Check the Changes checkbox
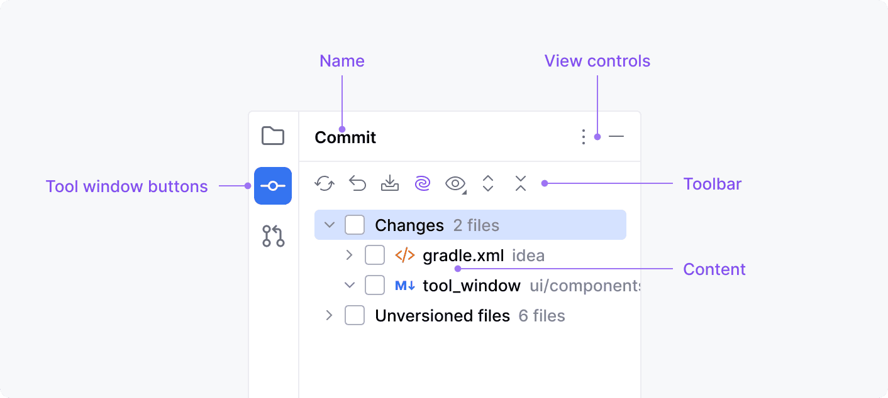Image resolution: width=888 pixels, height=398 pixels. point(355,225)
